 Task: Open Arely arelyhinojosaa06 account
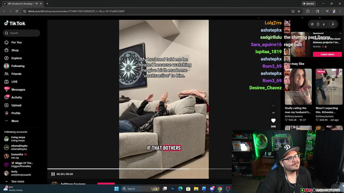[17, 173]
